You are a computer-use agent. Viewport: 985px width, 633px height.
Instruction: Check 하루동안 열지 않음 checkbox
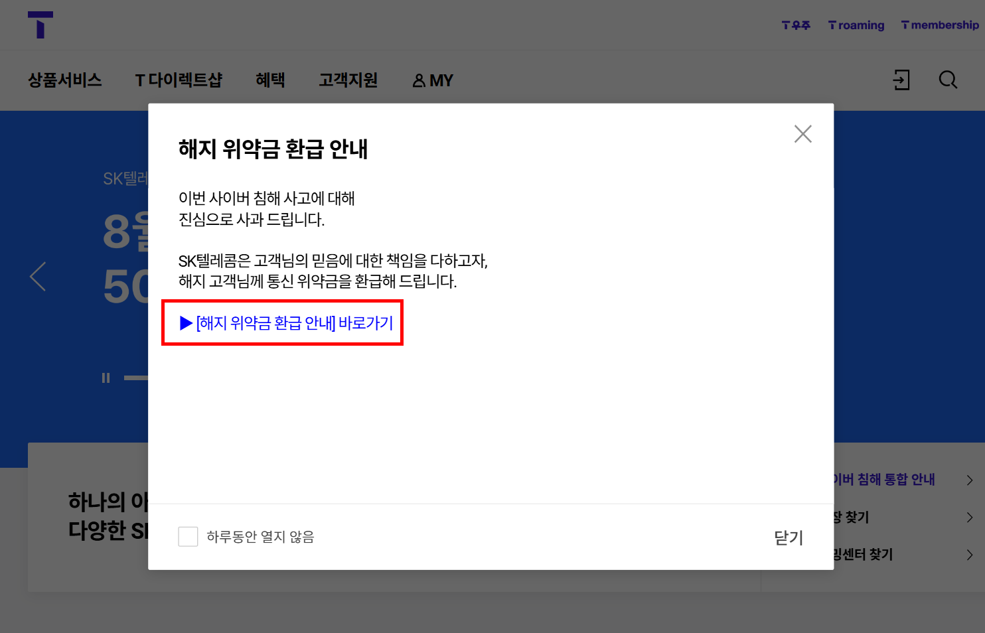click(x=188, y=537)
